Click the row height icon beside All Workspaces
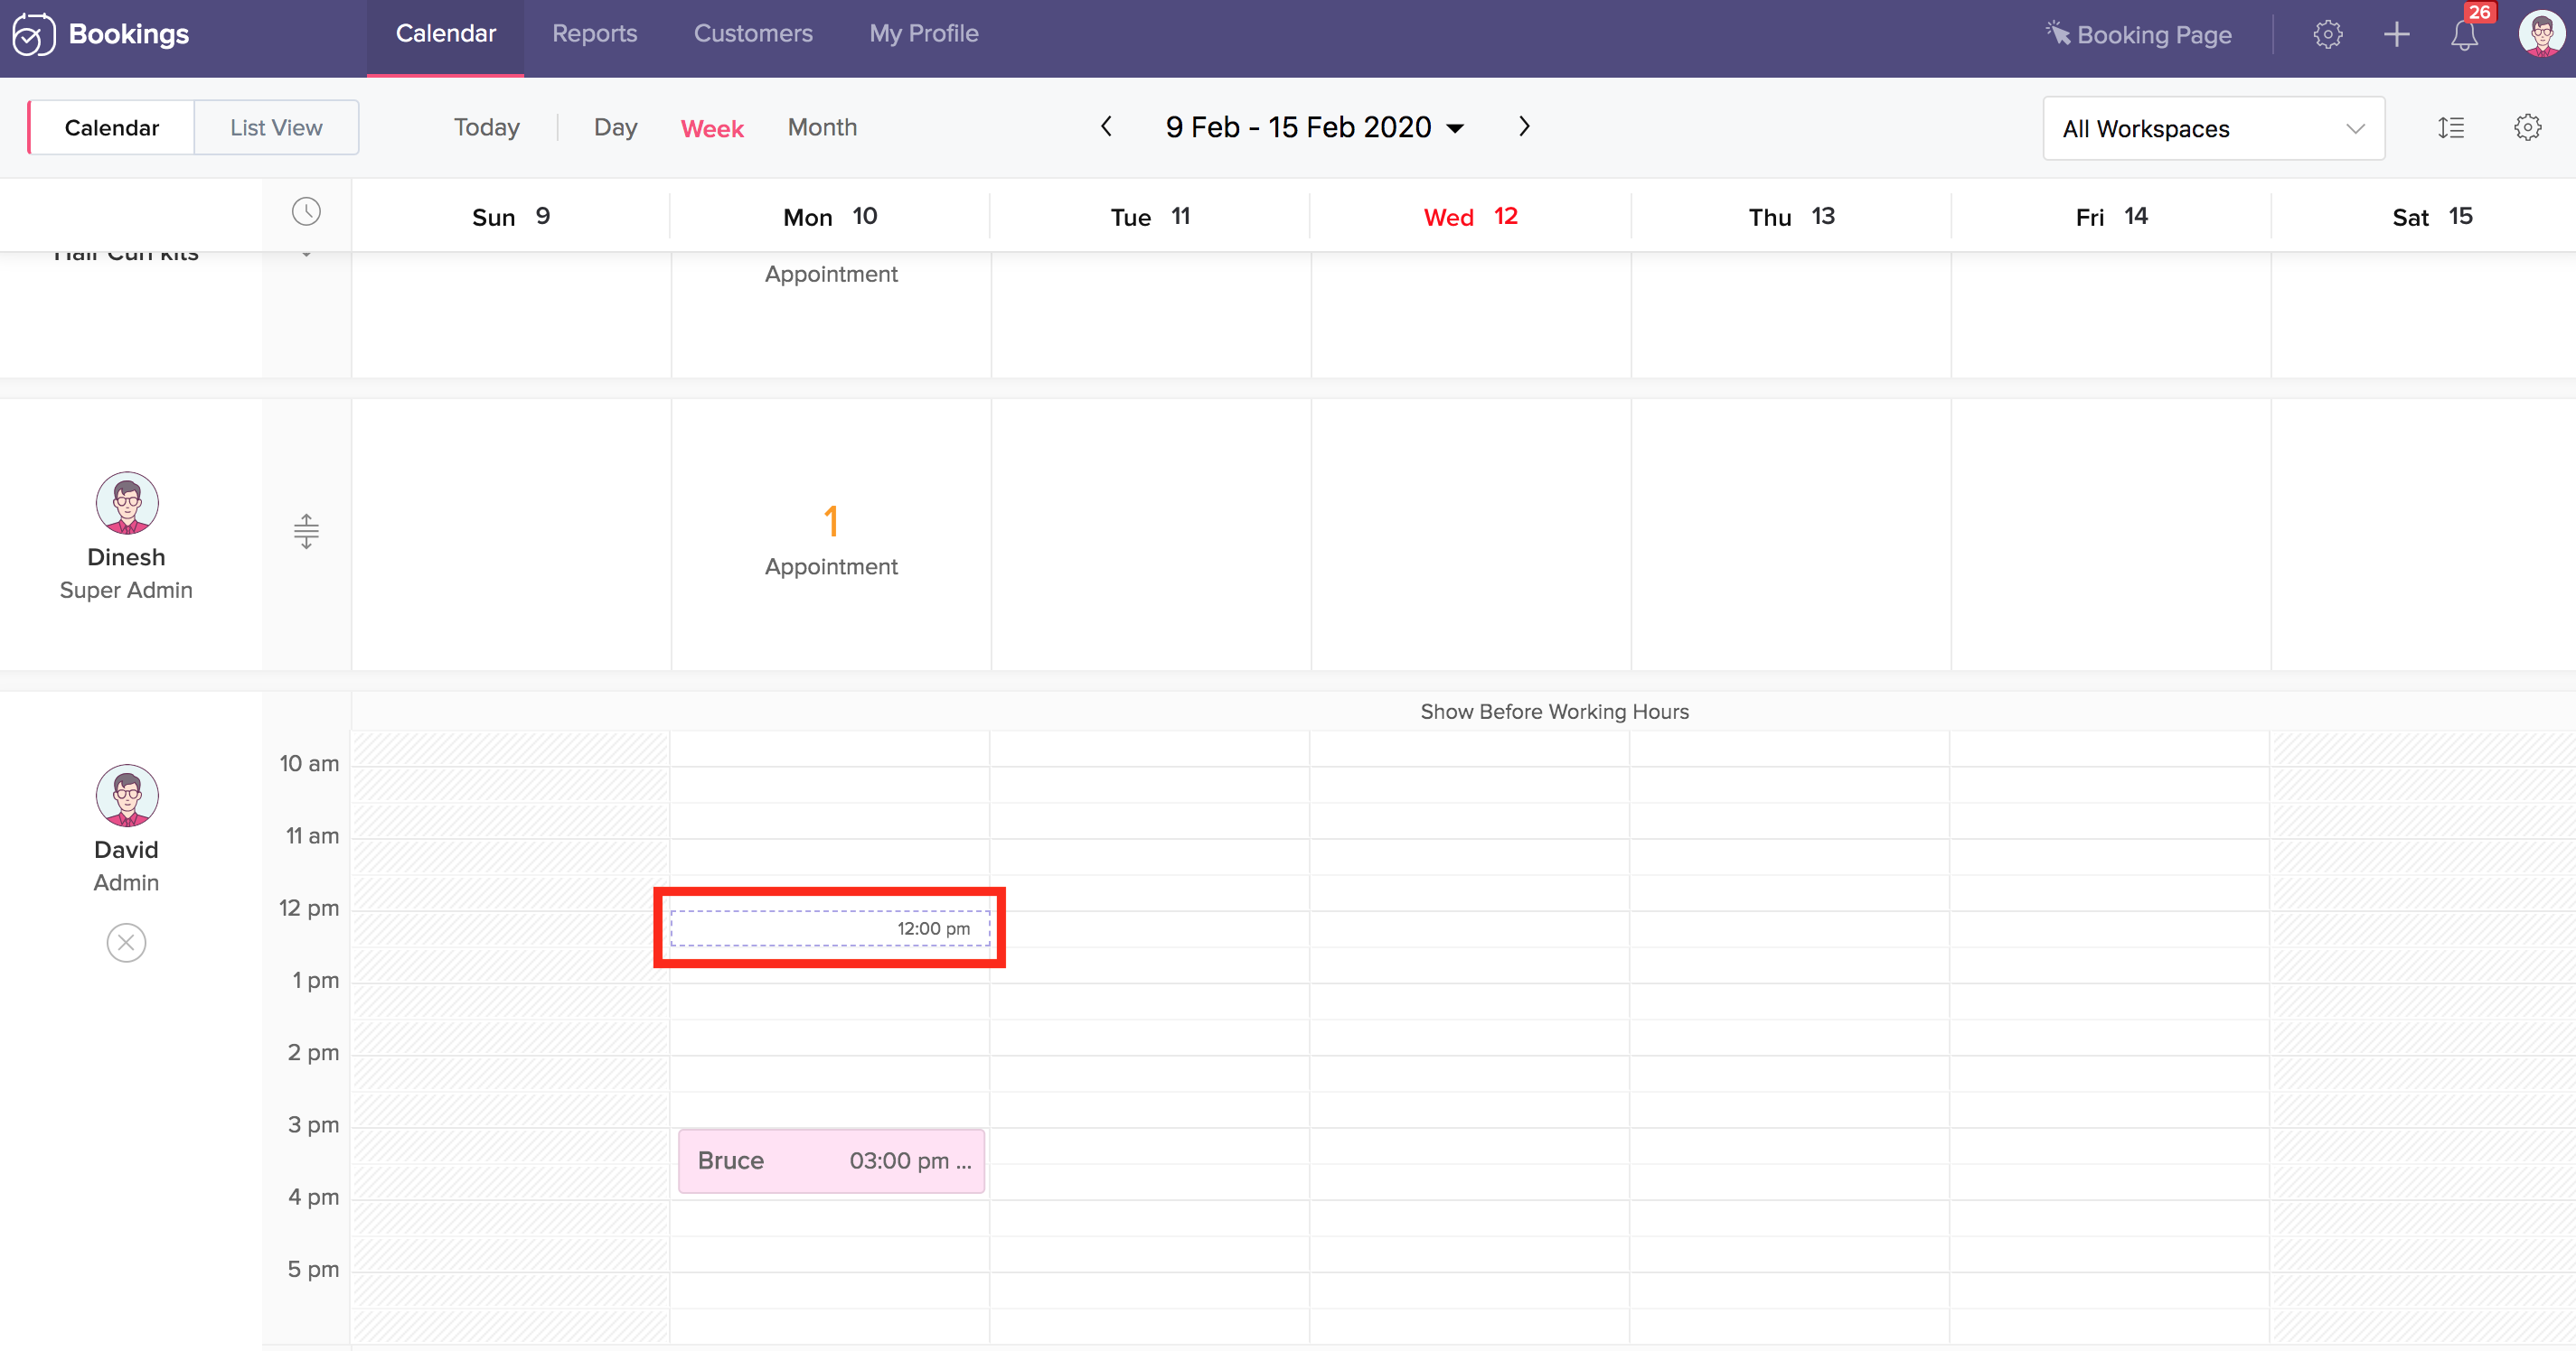Screen dimensions: 2576x1351 tap(2451, 128)
